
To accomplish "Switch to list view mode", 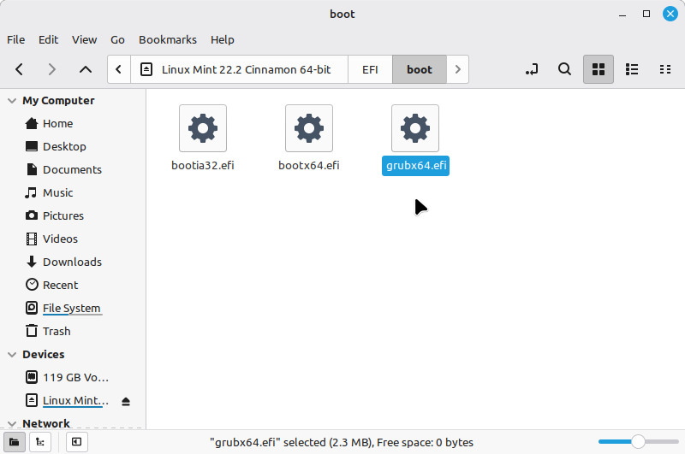I will 632,69.
